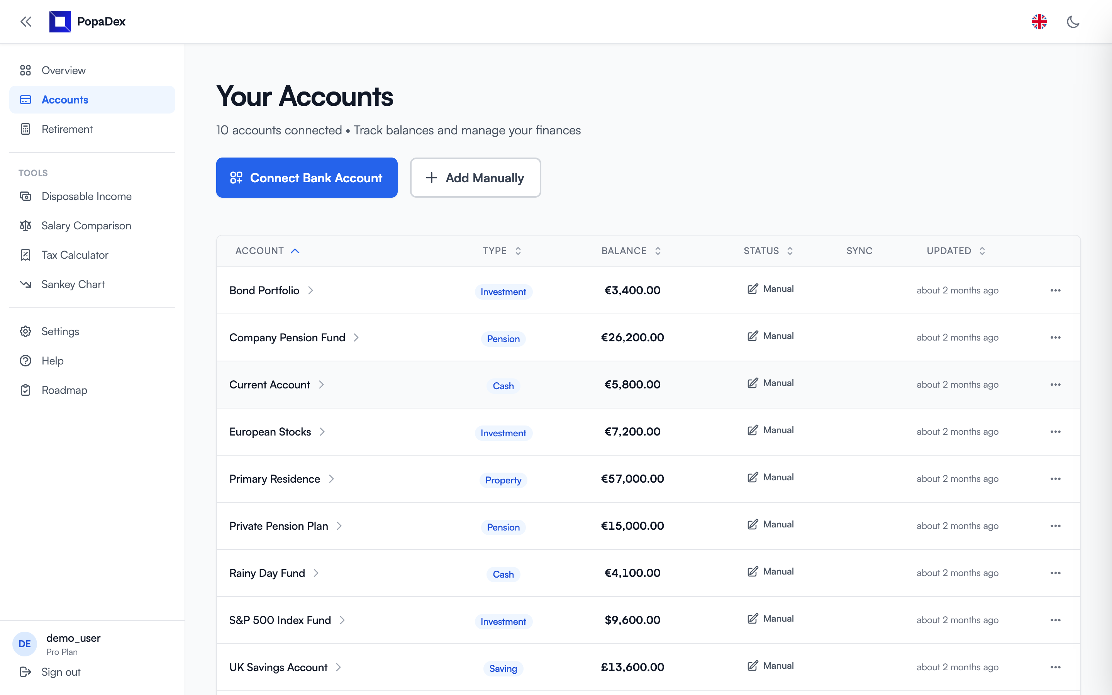The width and height of the screenshot is (1112, 695).
Task: Expand the Company Pension Fund row
Action: click(357, 337)
